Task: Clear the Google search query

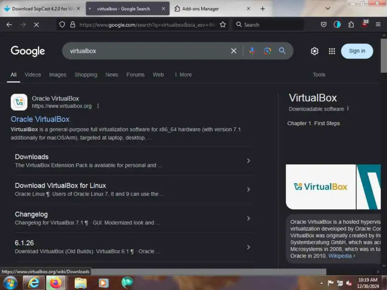Action: 234,51
